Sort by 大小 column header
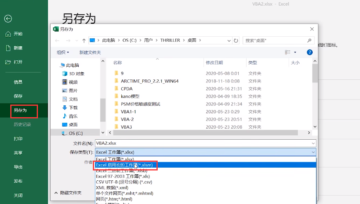This screenshot has height=204, width=360. point(295,63)
